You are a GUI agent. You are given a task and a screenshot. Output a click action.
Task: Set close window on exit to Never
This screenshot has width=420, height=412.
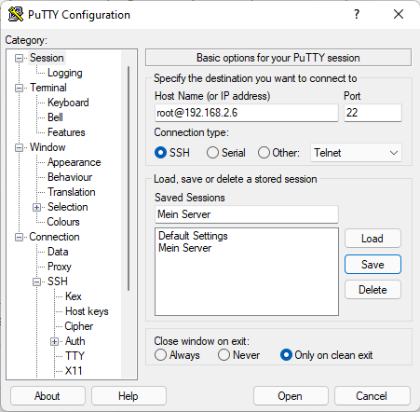pos(224,355)
